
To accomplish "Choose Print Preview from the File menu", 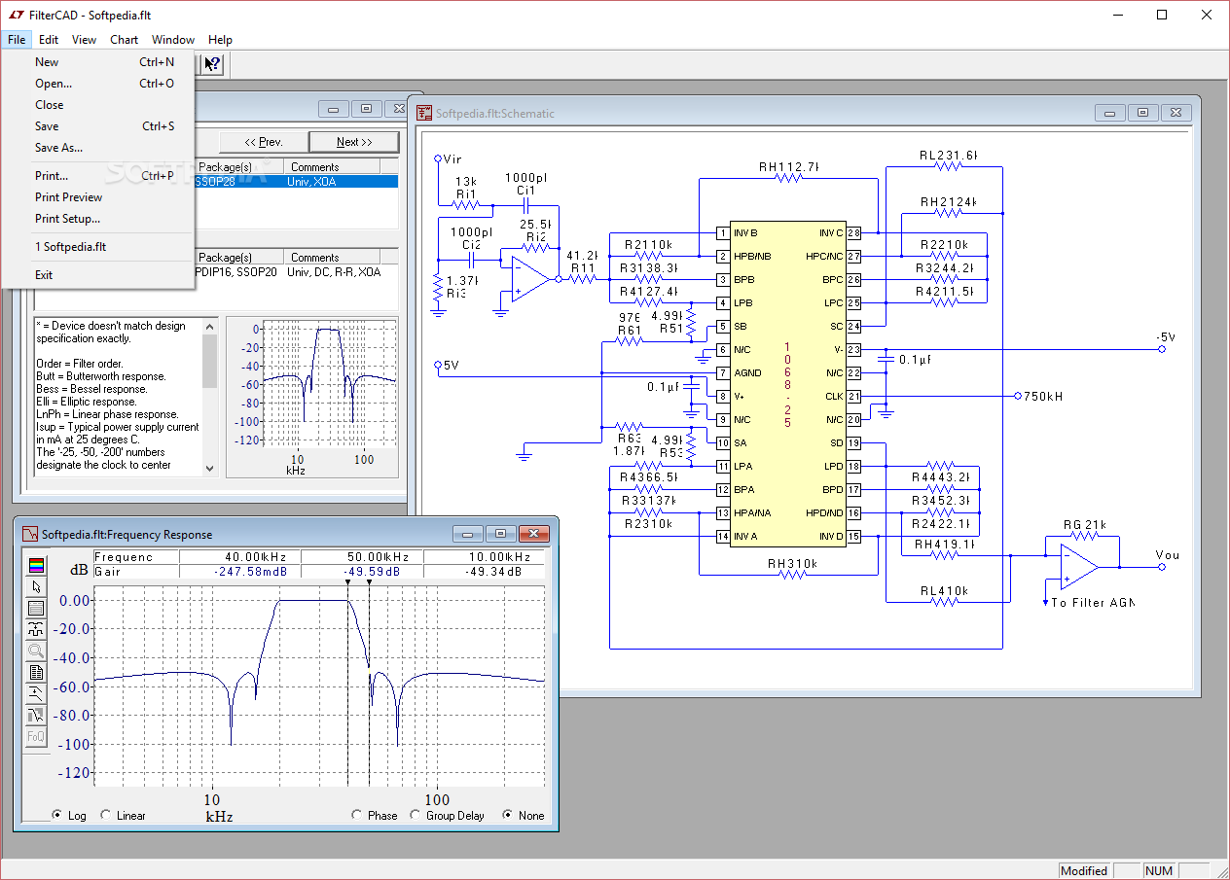I will pyautogui.click(x=98, y=197).
